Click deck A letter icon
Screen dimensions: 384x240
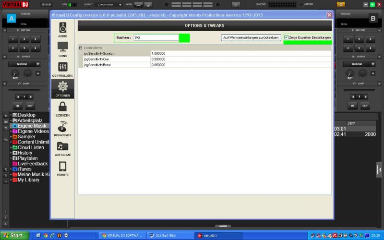[11, 18]
